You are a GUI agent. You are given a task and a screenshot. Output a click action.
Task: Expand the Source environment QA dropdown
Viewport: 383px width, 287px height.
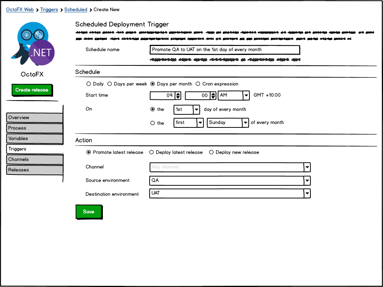(307, 181)
